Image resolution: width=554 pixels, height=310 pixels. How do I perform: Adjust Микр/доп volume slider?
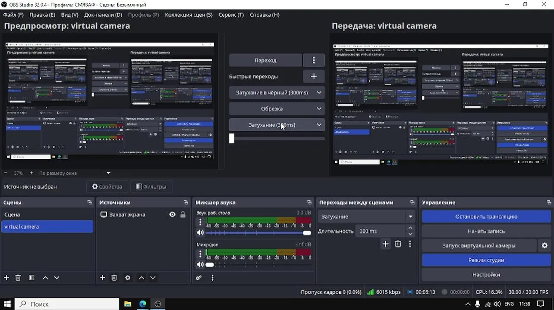coord(258,264)
